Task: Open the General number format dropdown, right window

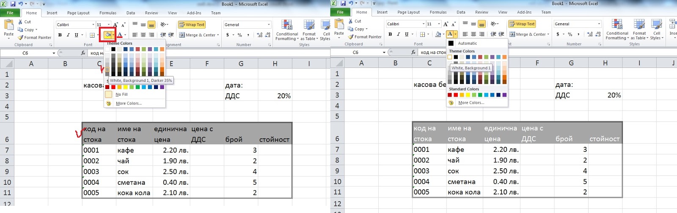Action: click(599, 24)
